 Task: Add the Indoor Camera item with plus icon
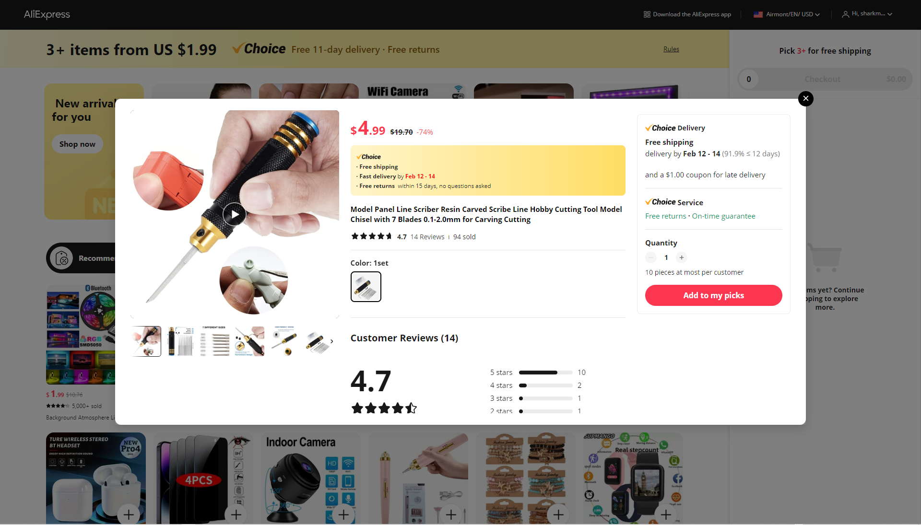[343, 514]
